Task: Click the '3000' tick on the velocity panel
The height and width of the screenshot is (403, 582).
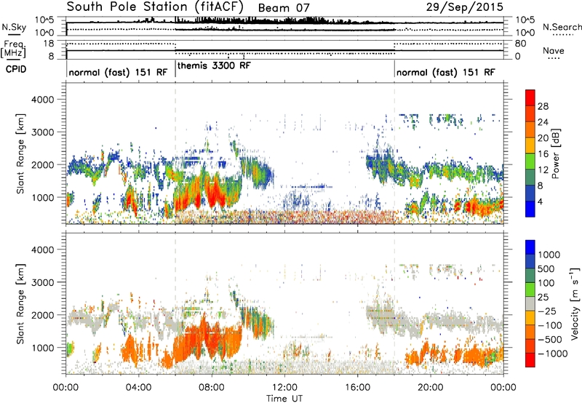Action: [x=43, y=282]
